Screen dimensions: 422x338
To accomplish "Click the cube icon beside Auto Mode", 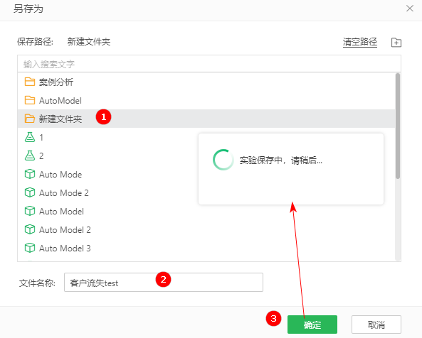I will pyautogui.click(x=30, y=174).
